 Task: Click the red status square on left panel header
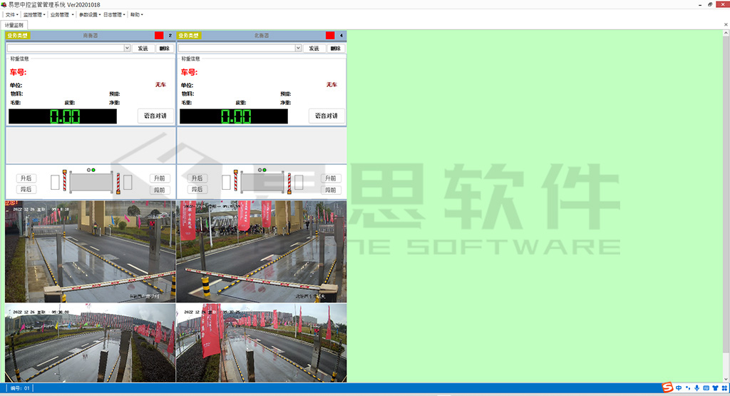[159, 36]
